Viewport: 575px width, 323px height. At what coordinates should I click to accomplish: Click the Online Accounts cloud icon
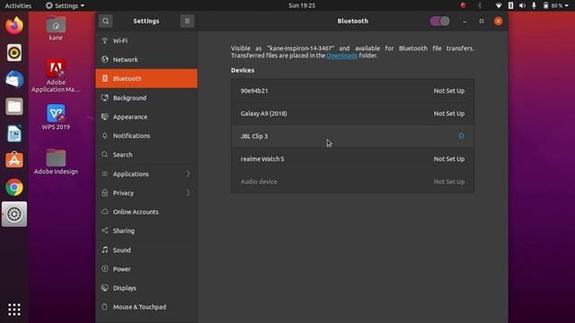coord(105,212)
